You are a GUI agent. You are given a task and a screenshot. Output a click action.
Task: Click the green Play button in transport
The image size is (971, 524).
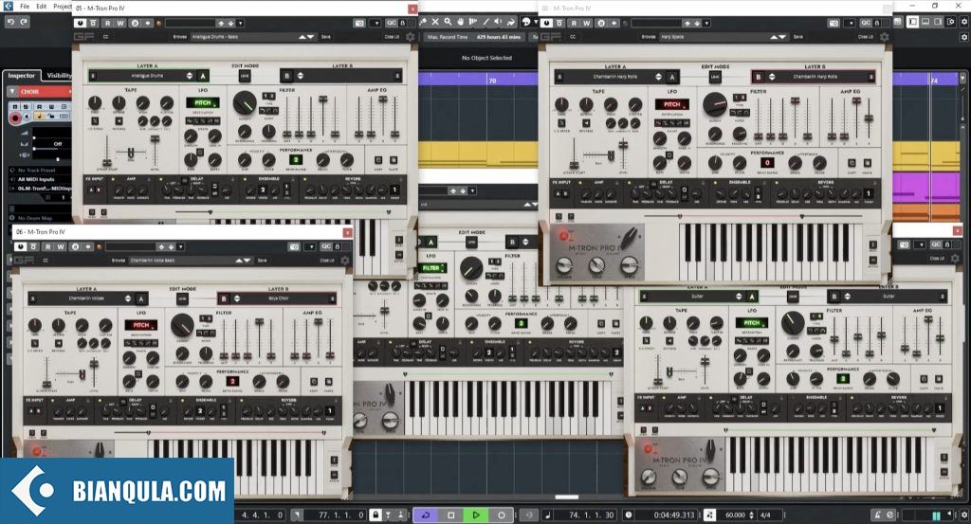pos(476,515)
